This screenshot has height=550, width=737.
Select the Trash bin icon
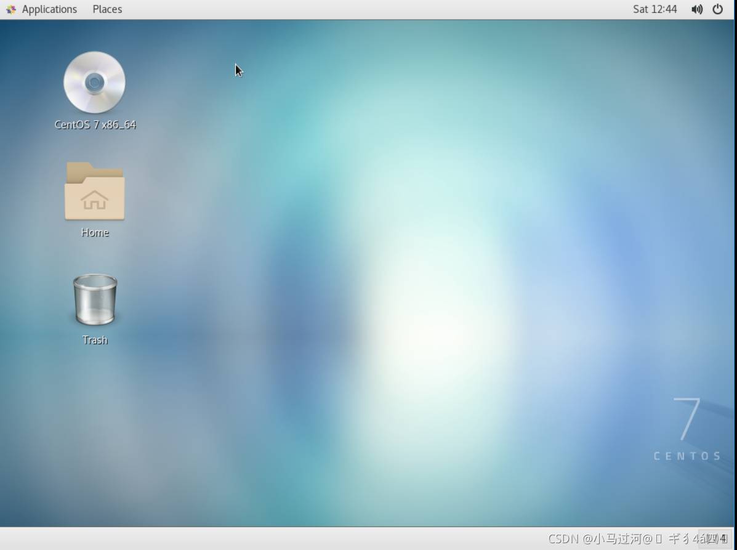pyautogui.click(x=95, y=300)
